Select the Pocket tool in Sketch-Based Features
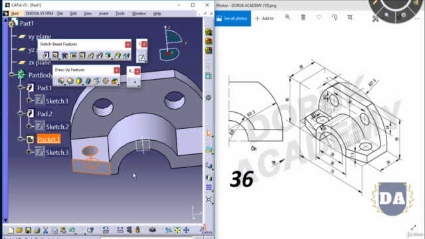 pos(55,55)
